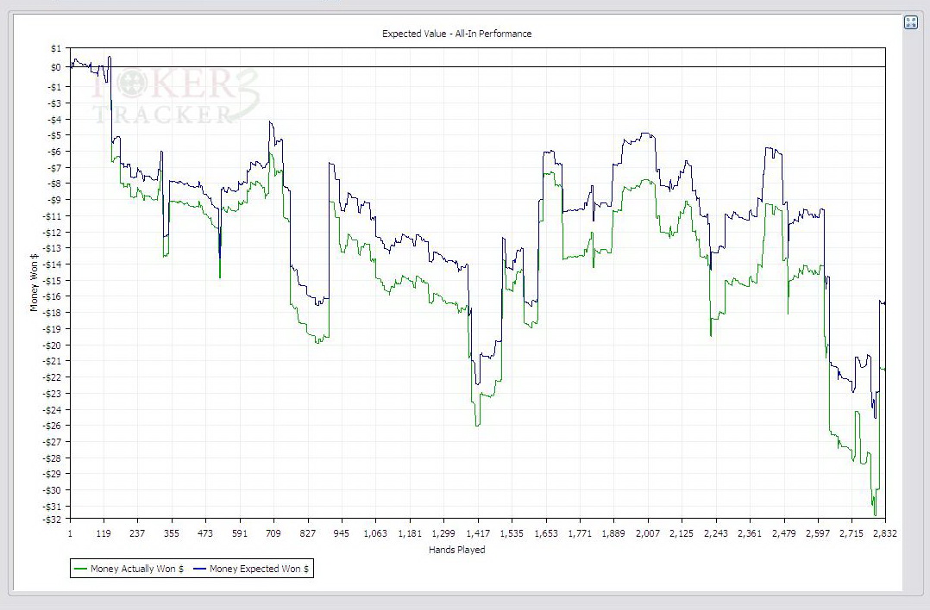This screenshot has width=930, height=610.
Task: Click the chart title Expected Value - All-In Performance
Action: pyautogui.click(x=456, y=34)
